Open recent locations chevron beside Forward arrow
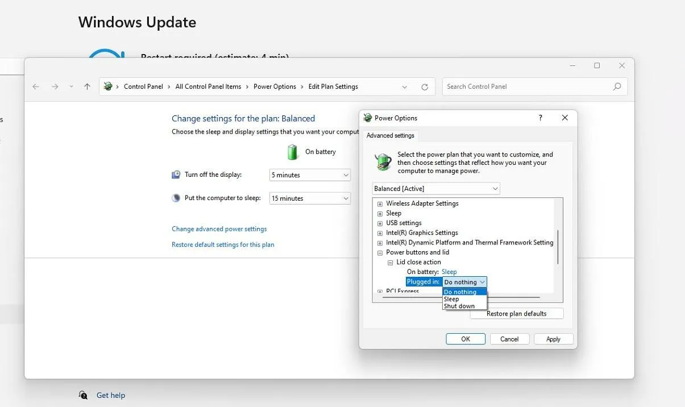Screen dimensions: 685x407 pos(71,86)
